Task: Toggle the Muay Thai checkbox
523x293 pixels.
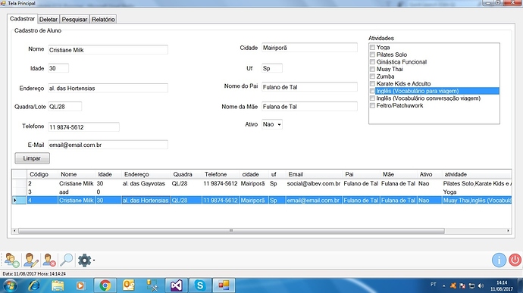Action: (x=373, y=70)
